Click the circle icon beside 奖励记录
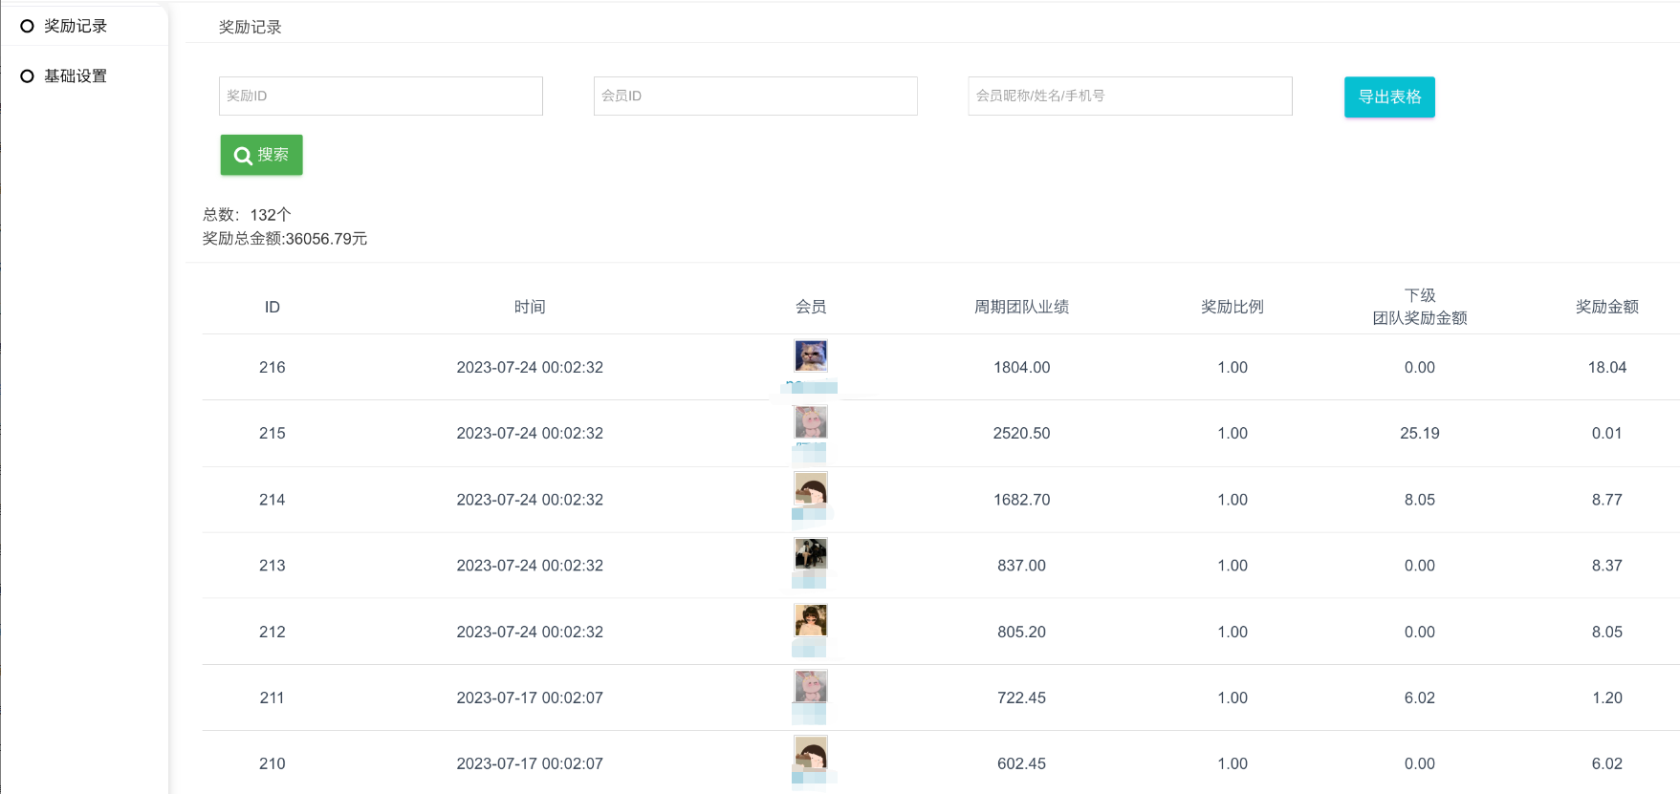The width and height of the screenshot is (1680, 794). 27,26
